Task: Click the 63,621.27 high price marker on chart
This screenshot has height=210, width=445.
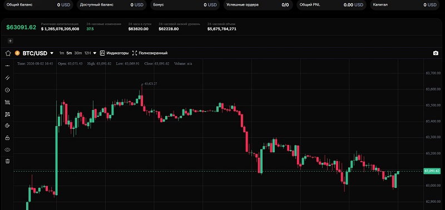Action: [x=151, y=83]
